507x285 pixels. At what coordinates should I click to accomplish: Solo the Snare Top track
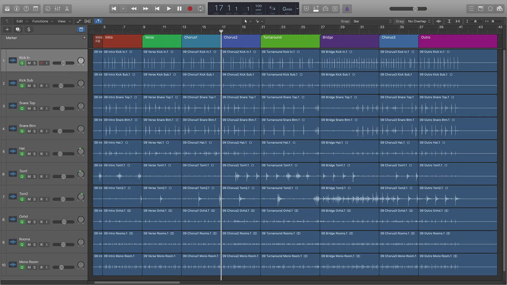(35, 109)
